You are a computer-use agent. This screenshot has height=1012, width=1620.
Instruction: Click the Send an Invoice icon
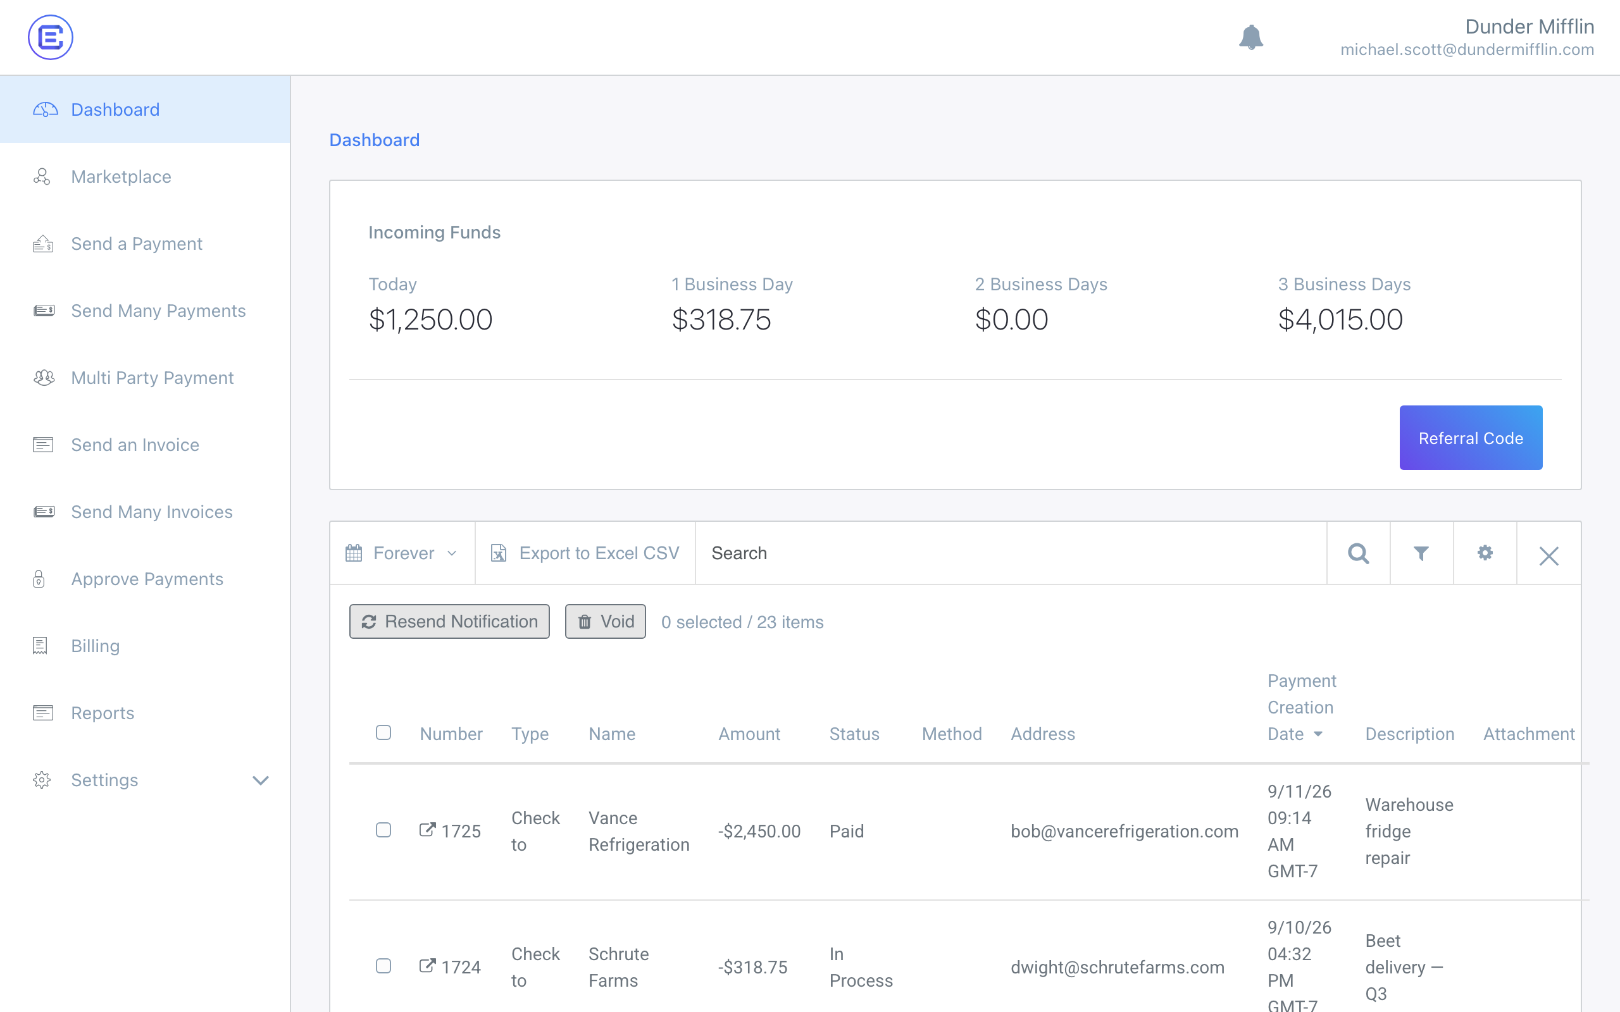[43, 445]
